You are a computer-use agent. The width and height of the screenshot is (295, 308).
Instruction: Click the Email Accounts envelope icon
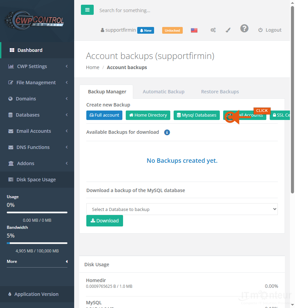tap(11, 131)
